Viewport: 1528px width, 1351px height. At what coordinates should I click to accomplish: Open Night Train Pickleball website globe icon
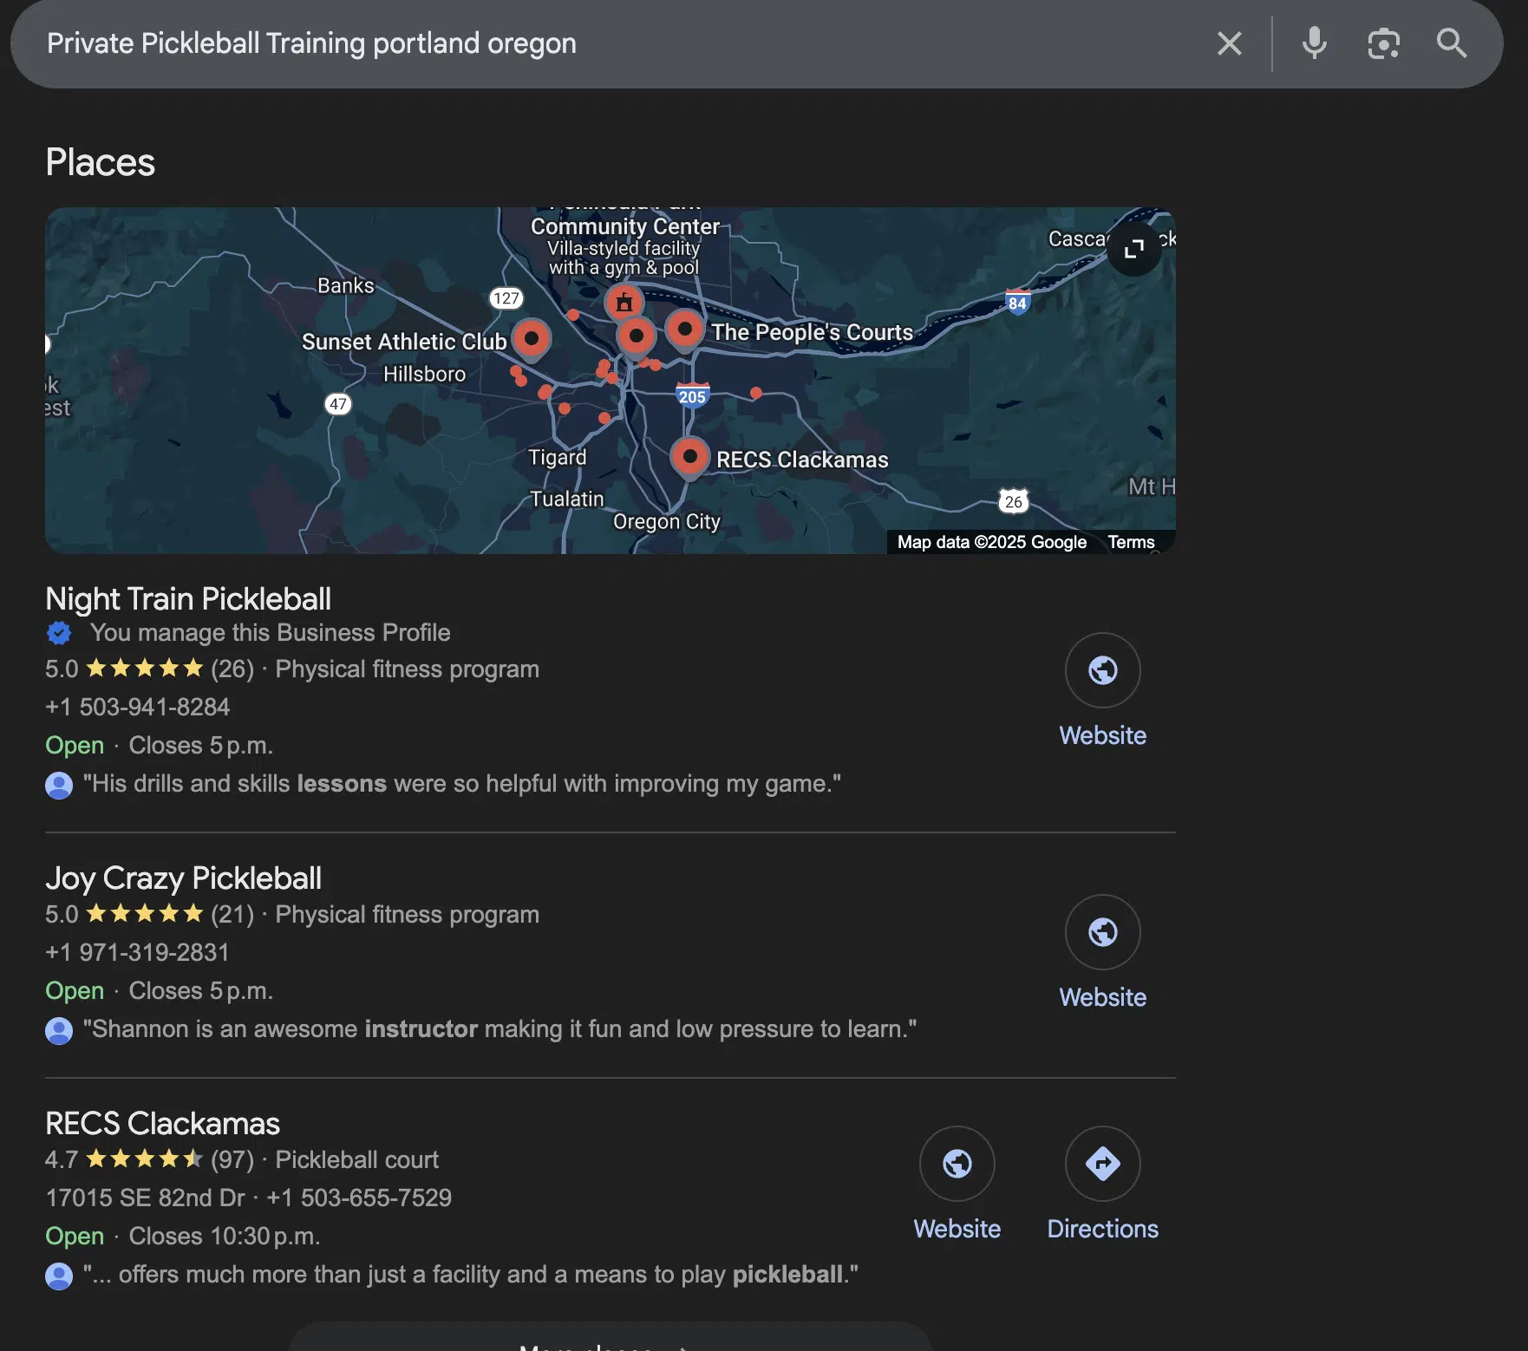[x=1102, y=670]
